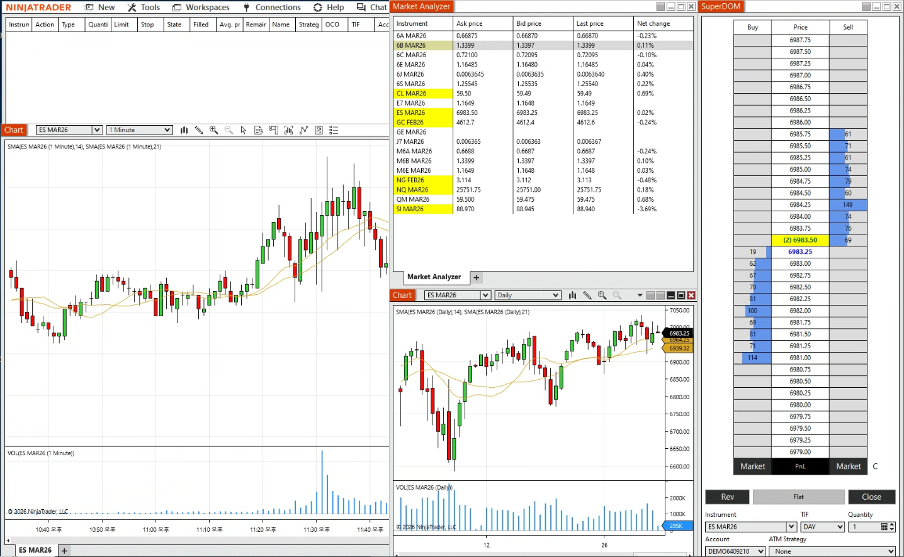The height and width of the screenshot is (557, 904).
Task: Open chart Properties list icon
Action: point(334,130)
